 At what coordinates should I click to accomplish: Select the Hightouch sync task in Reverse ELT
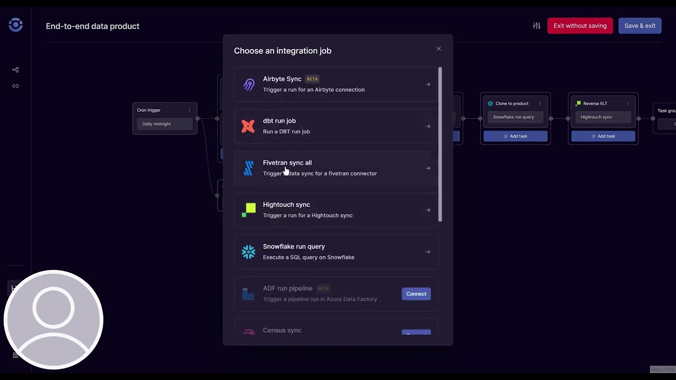coord(603,117)
